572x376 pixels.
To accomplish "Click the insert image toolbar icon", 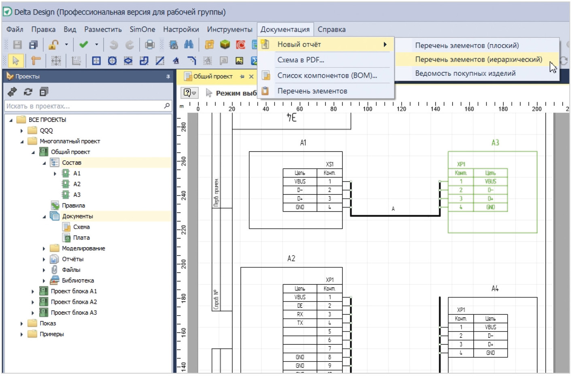I will (x=239, y=61).
